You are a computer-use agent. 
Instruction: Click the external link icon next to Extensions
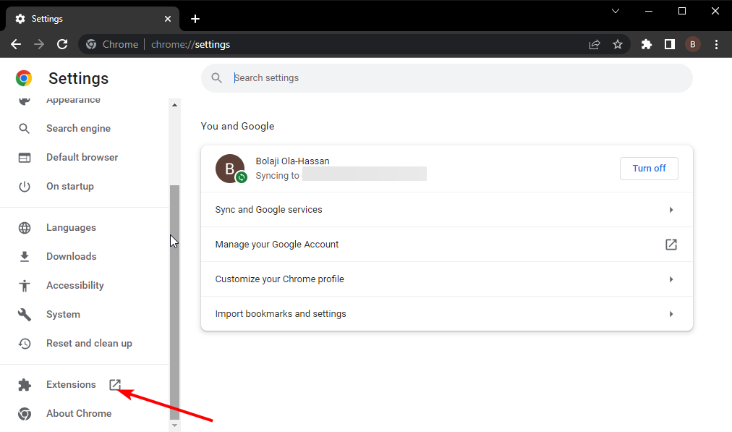[x=115, y=384]
